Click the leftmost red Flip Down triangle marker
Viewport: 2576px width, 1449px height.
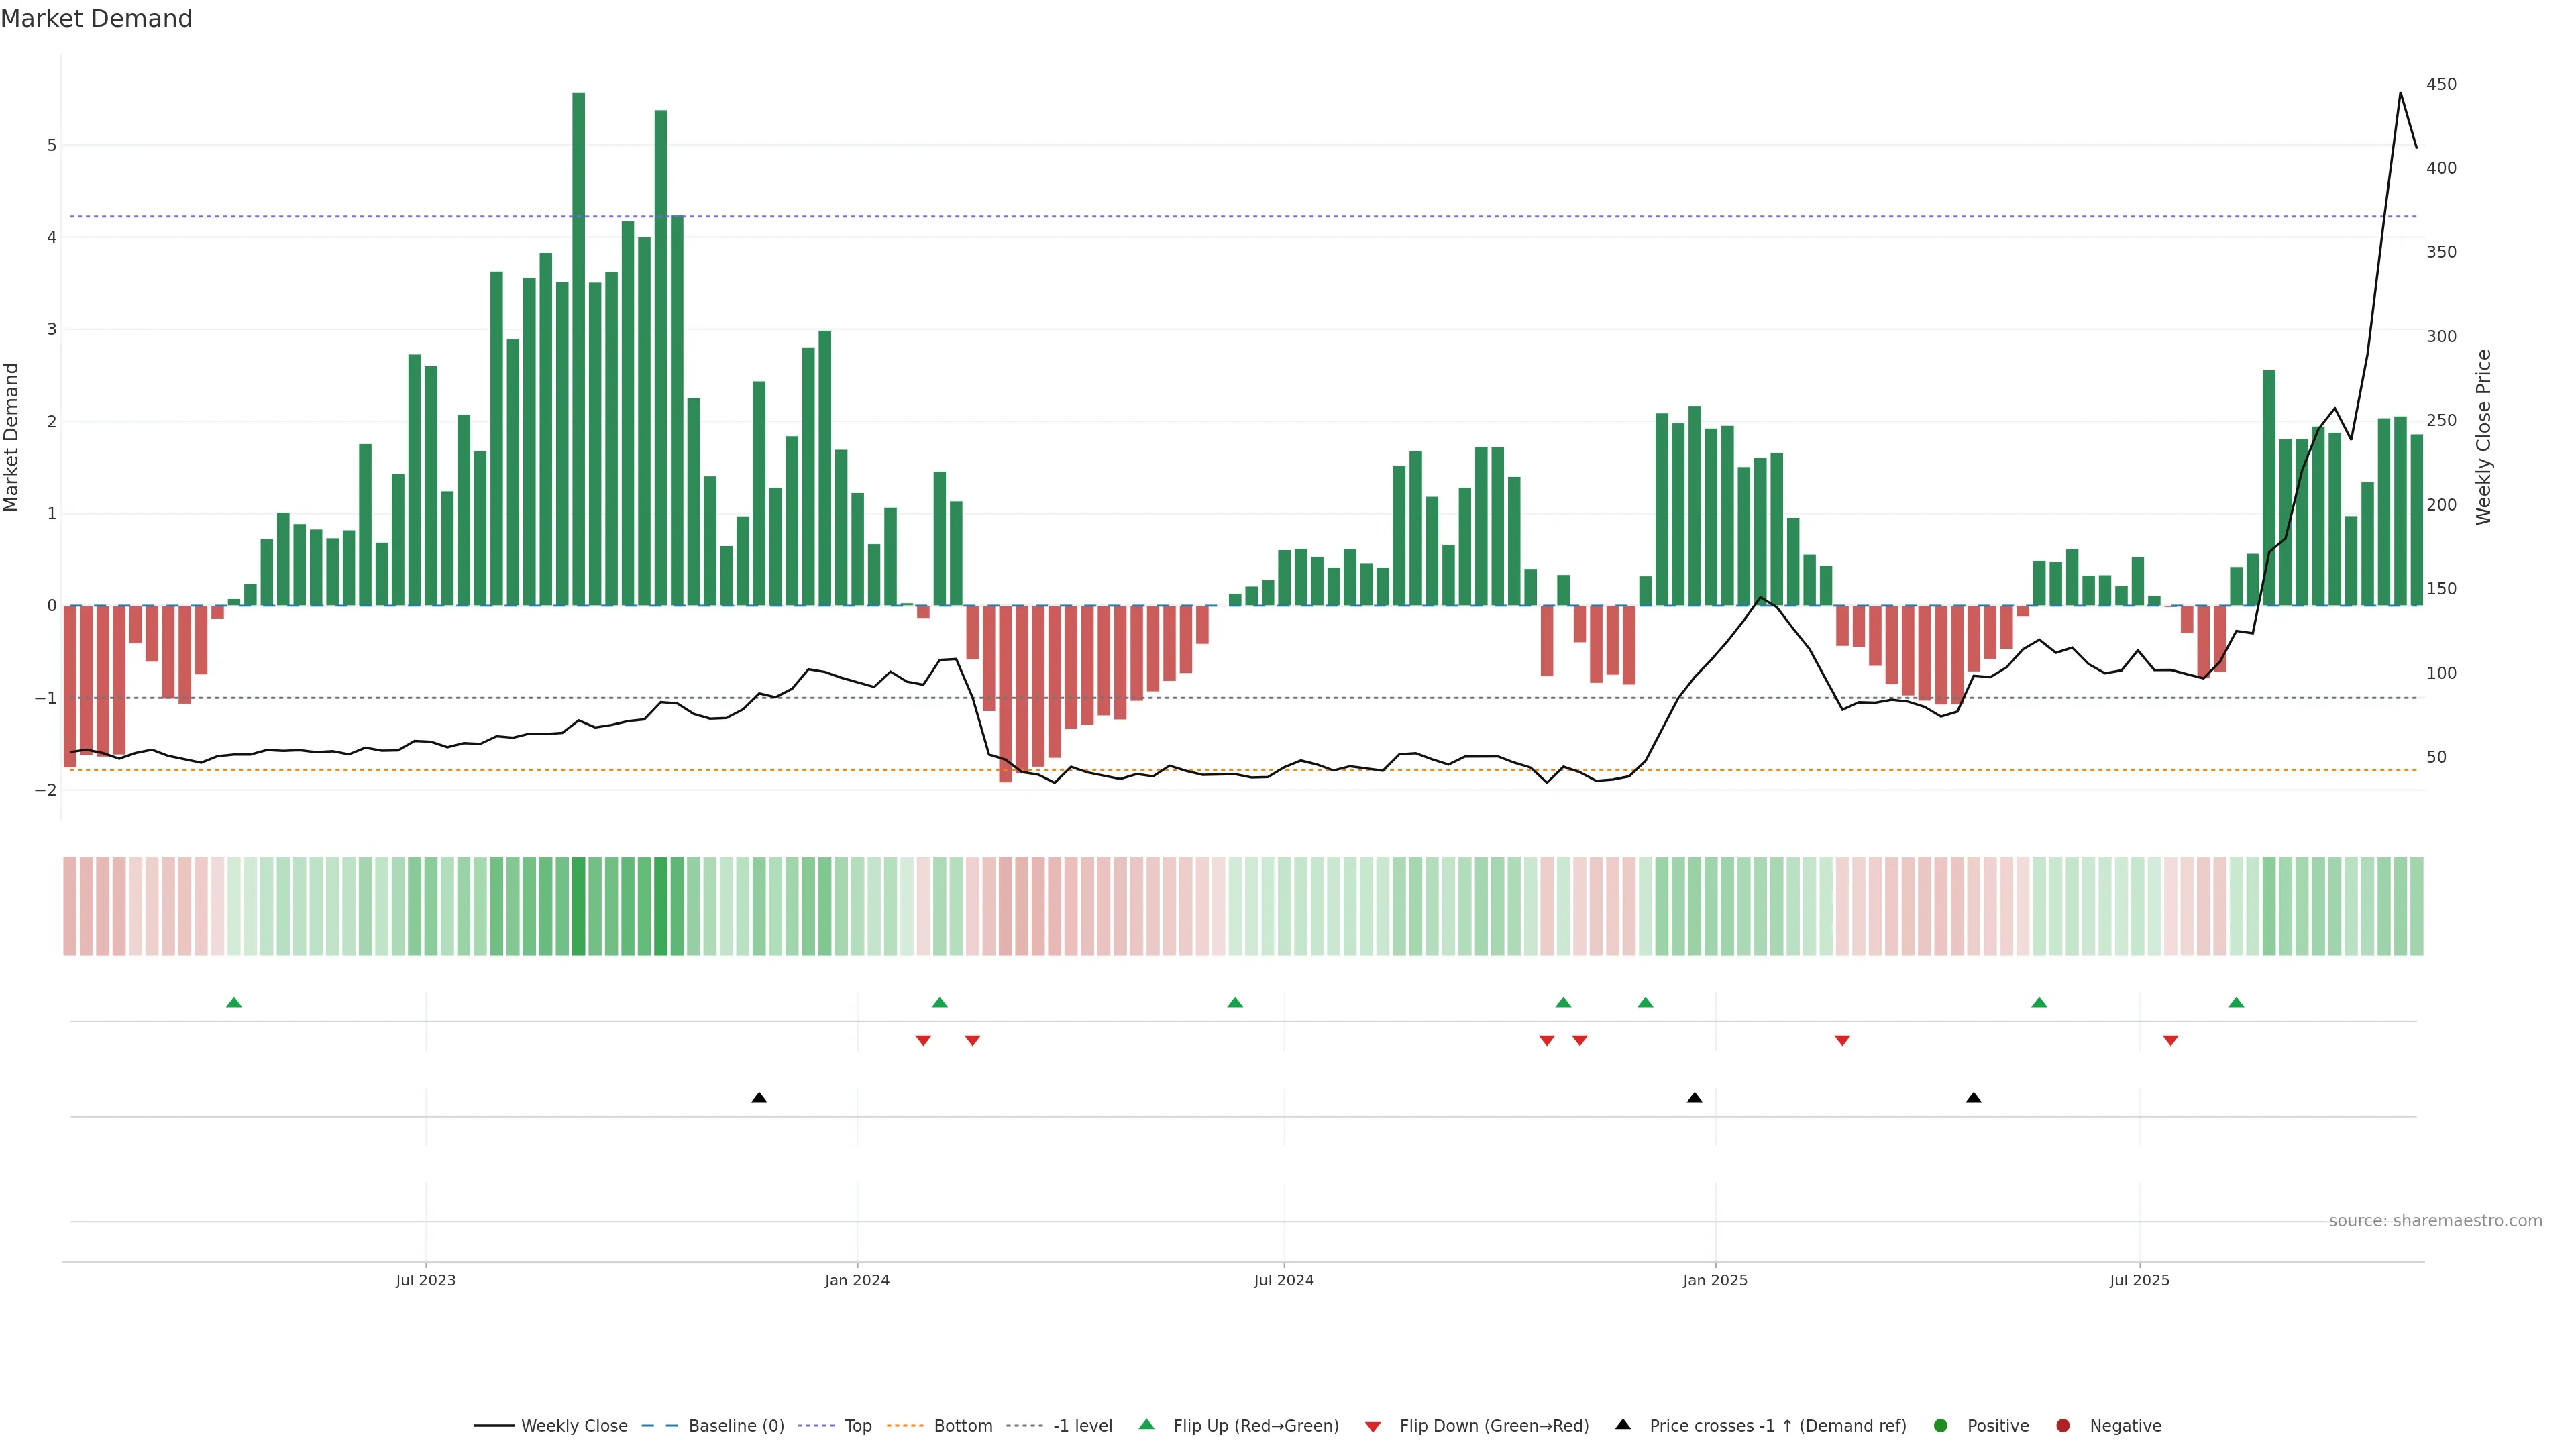click(923, 1041)
